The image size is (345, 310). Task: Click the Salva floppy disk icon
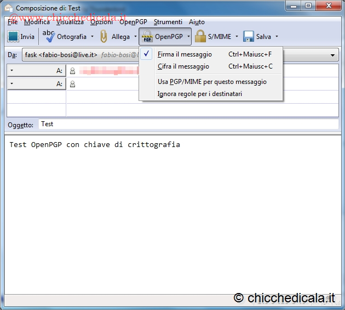249,37
